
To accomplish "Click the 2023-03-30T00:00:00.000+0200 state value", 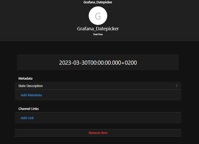I will [98, 63].
